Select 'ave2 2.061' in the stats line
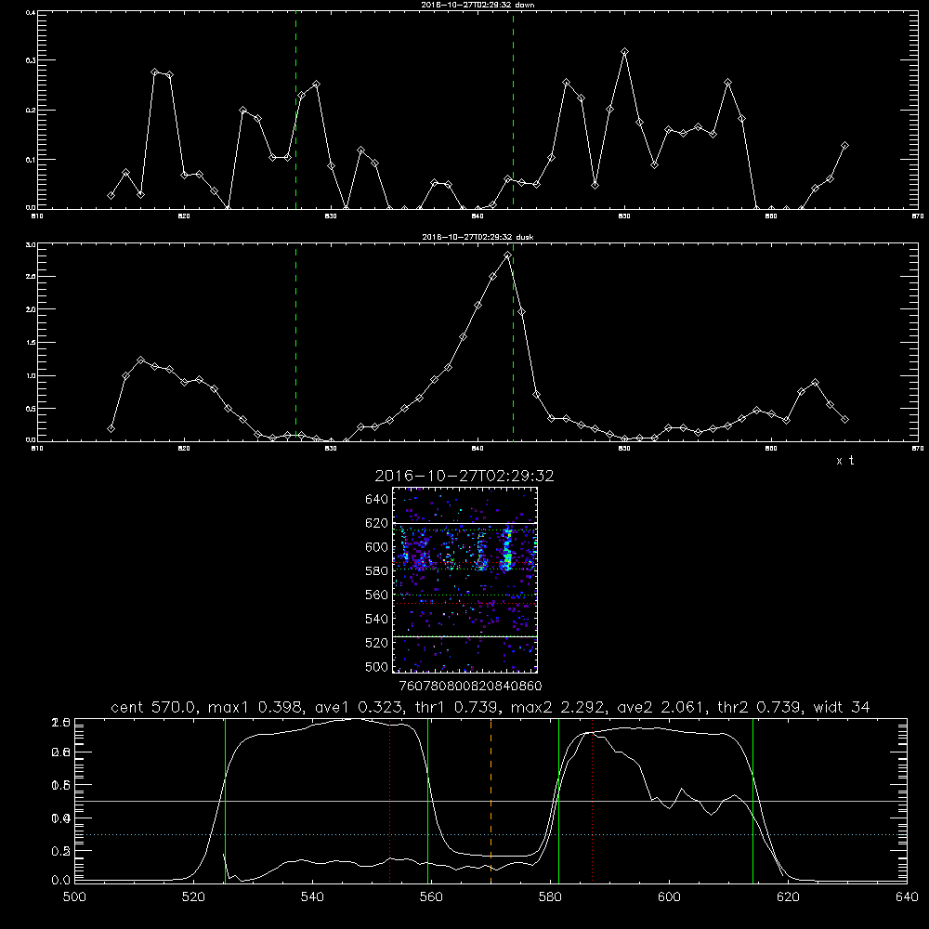 pos(661,707)
